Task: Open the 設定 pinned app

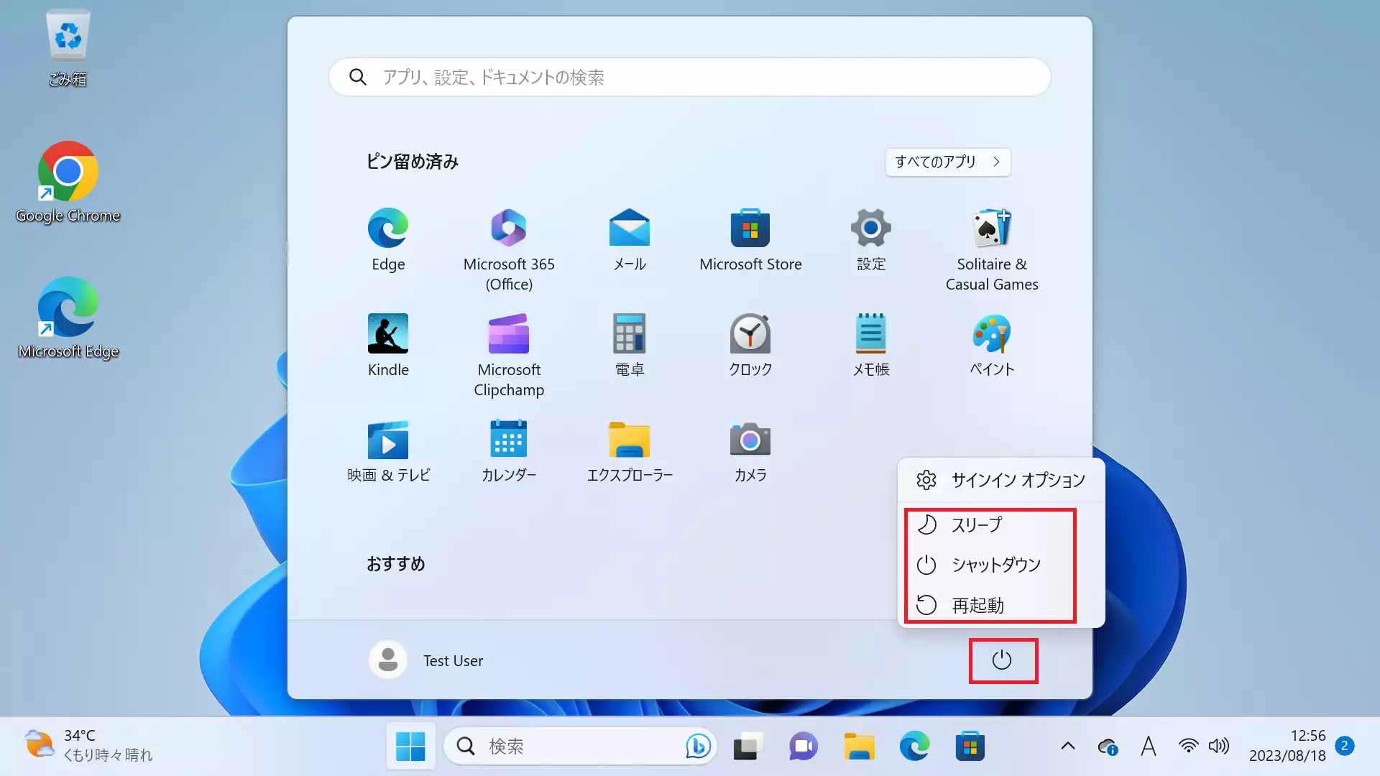Action: (871, 241)
